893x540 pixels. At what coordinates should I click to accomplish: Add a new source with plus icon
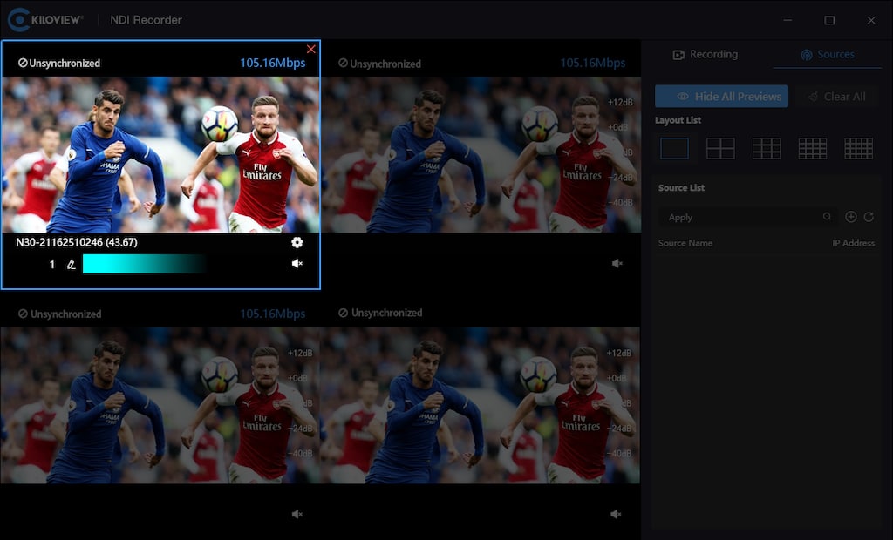tap(851, 217)
